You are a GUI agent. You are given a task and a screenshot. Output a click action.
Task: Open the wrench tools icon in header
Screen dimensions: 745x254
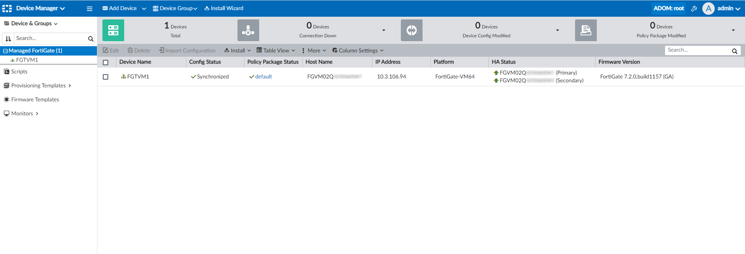(x=694, y=9)
